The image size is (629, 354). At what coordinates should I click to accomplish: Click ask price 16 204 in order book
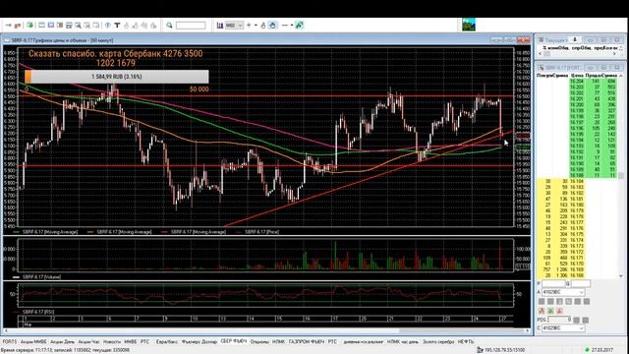(x=577, y=81)
